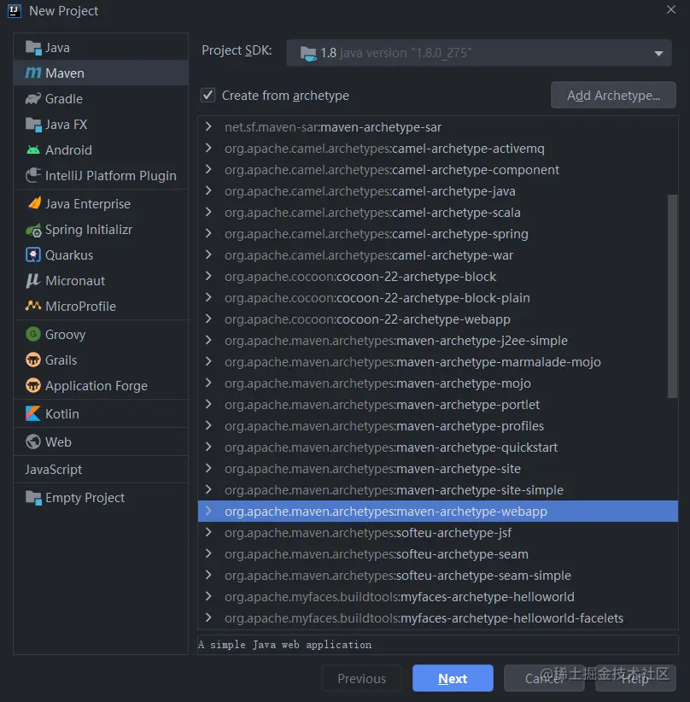Viewport: 690px width, 702px height.
Task: Click the Next button
Action: tap(453, 678)
